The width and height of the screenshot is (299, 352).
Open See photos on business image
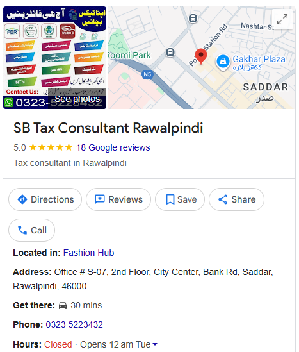coord(77,99)
